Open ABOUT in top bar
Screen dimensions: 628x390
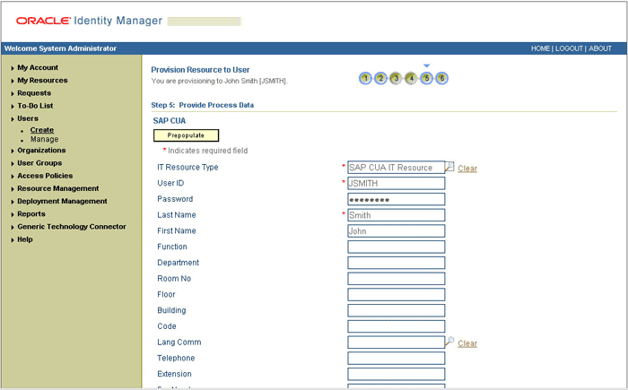pyautogui.click(x=600, y=48)
